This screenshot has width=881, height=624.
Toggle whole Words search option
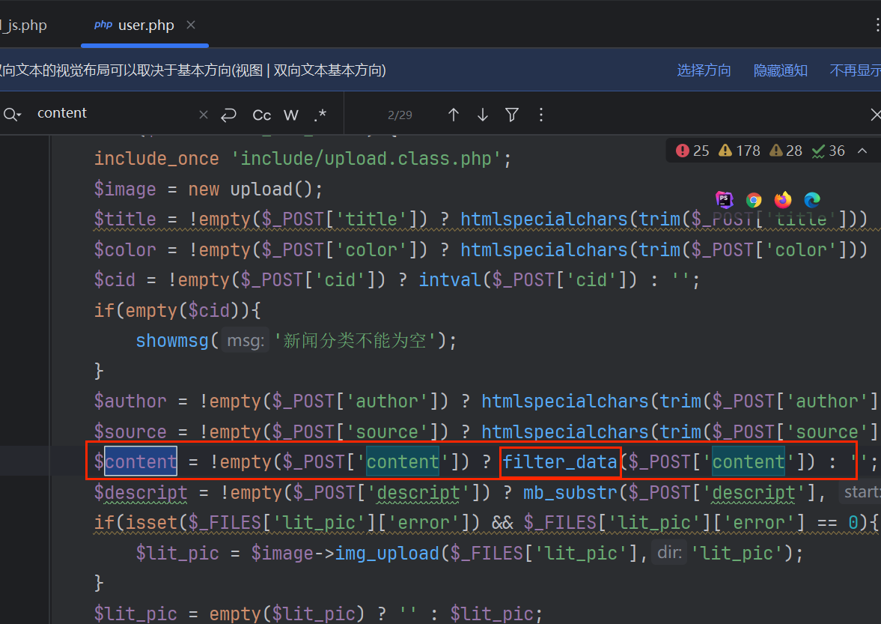[291, 115]
